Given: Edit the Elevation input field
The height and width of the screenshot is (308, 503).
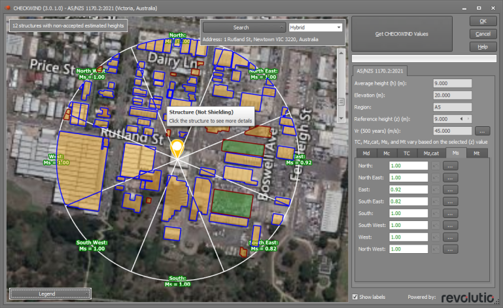Looking at the screenshot, I should (x=453, y=95).
